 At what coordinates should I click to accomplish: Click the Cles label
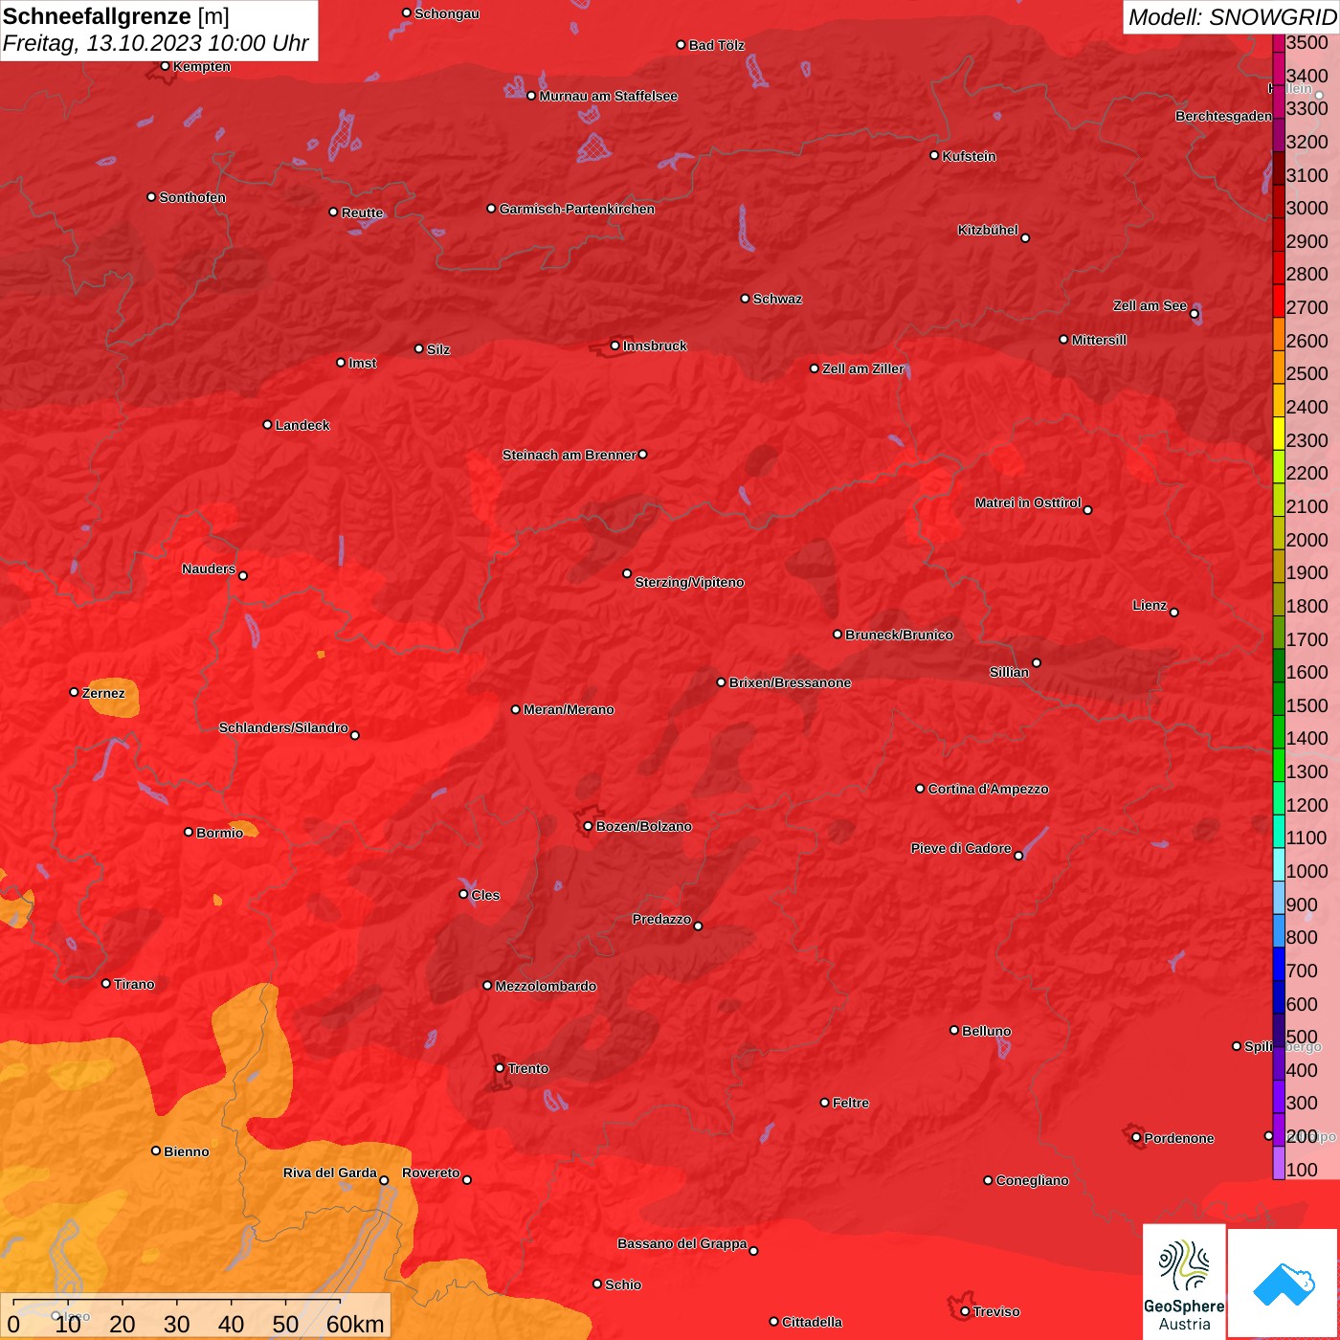(485, 895)
